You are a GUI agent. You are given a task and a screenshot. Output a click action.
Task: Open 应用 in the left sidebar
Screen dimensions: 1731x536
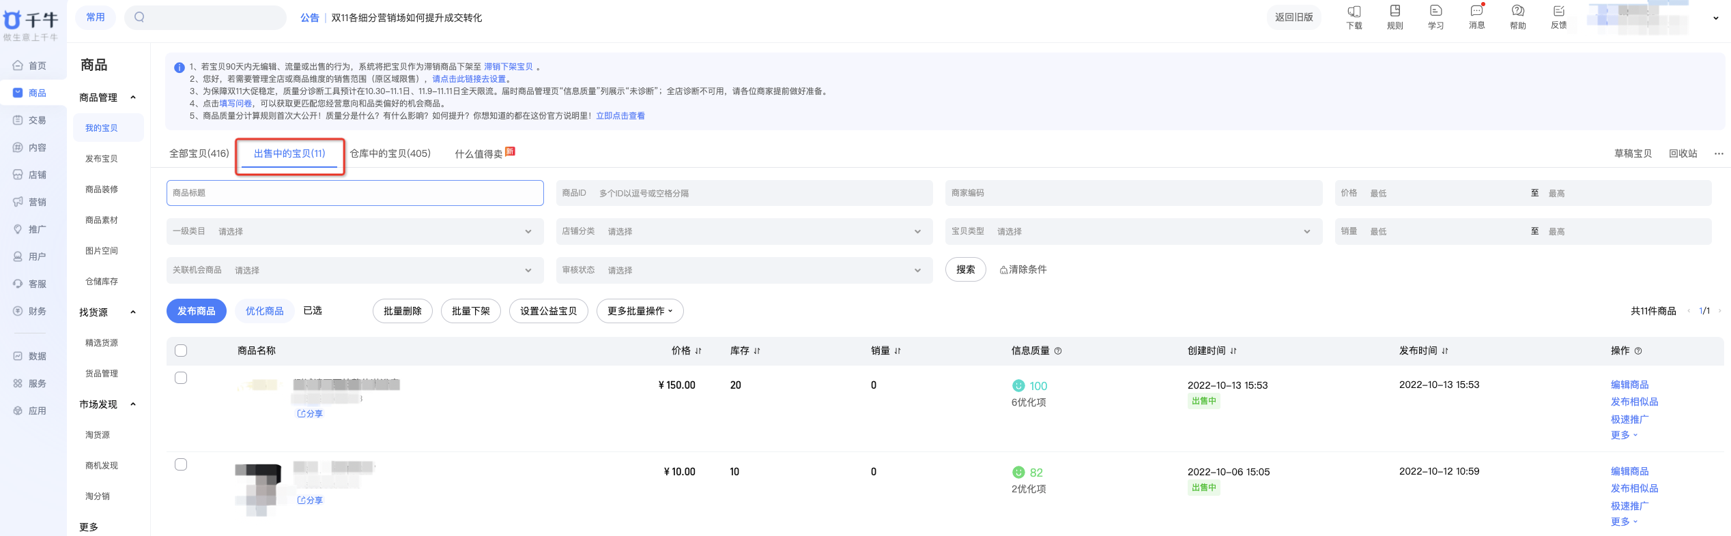click(x=30, y=411)
